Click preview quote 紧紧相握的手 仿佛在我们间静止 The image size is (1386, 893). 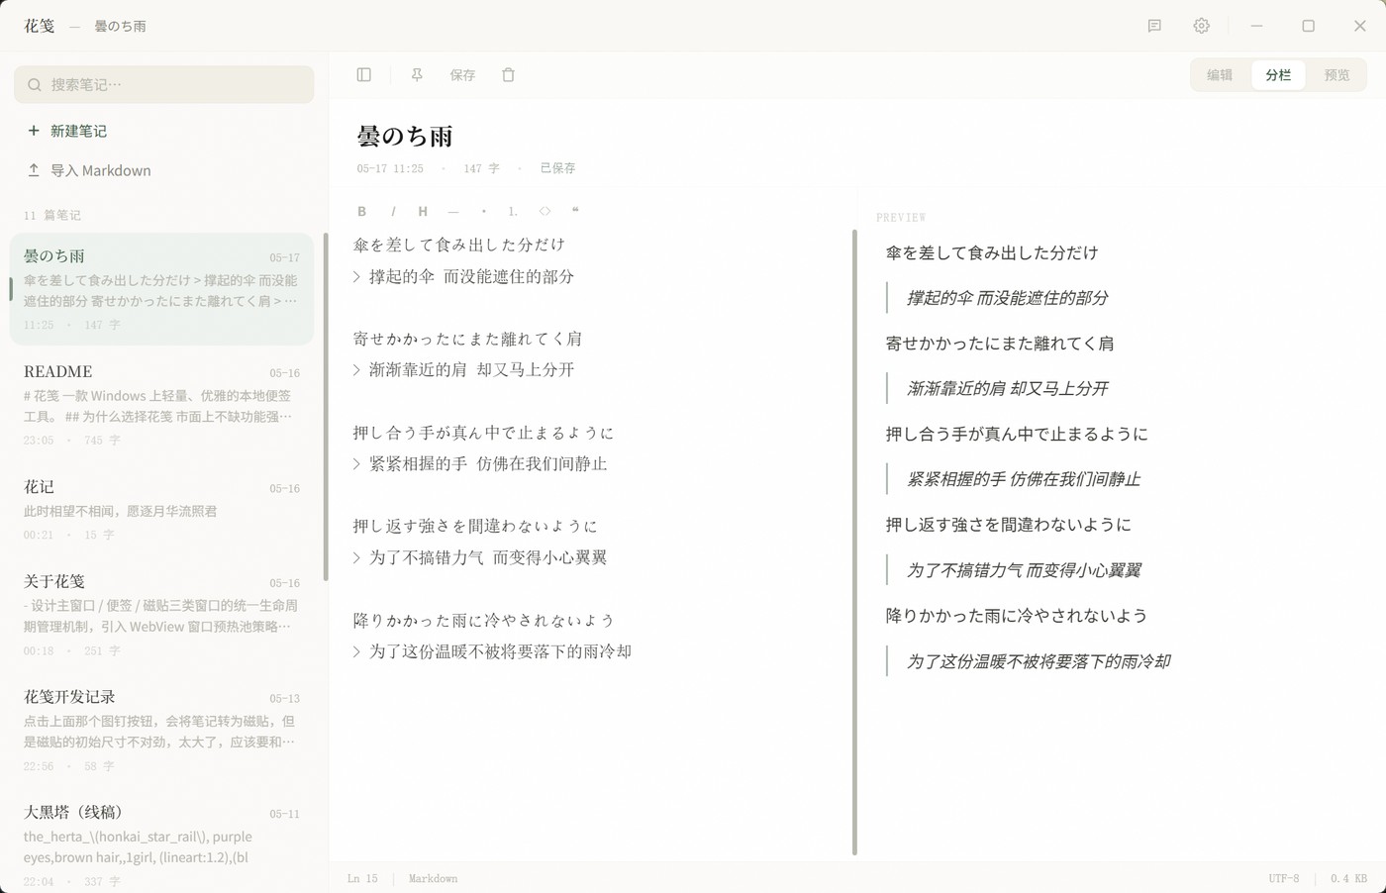click(1024, 479)
